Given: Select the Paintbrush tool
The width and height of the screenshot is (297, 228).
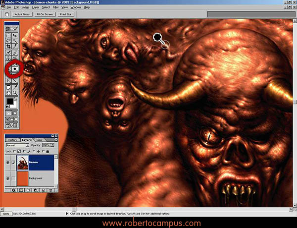Looking at the screenshot, I should click(15, 53).
